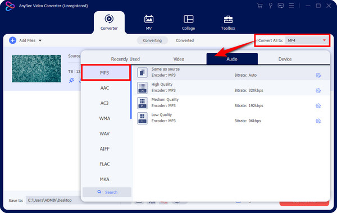
Task: Click the Medium Quality profile icon
Action: [142, 103]
